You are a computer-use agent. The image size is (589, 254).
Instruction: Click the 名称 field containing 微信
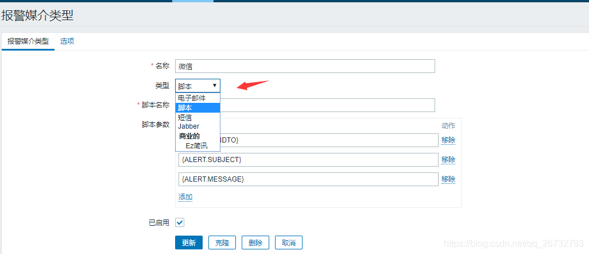click(305, 66)
